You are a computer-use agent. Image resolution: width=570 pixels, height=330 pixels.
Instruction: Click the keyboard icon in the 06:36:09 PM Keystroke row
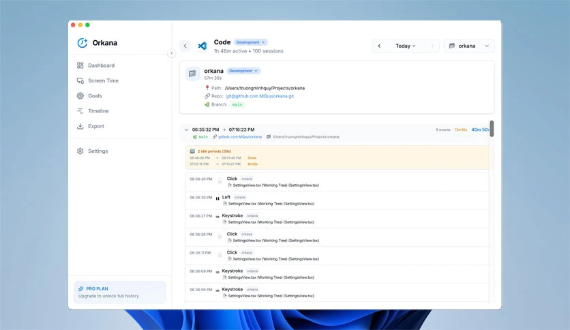click(217, 272)
